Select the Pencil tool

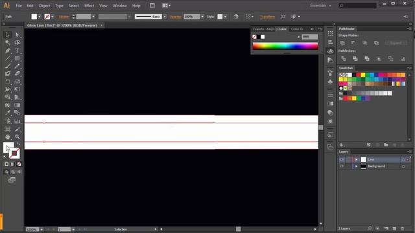[x=18, y=66]
